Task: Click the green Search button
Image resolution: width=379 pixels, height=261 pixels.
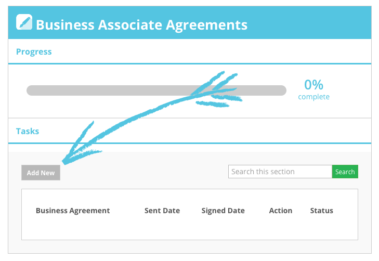Action: [x=345, y=172]
